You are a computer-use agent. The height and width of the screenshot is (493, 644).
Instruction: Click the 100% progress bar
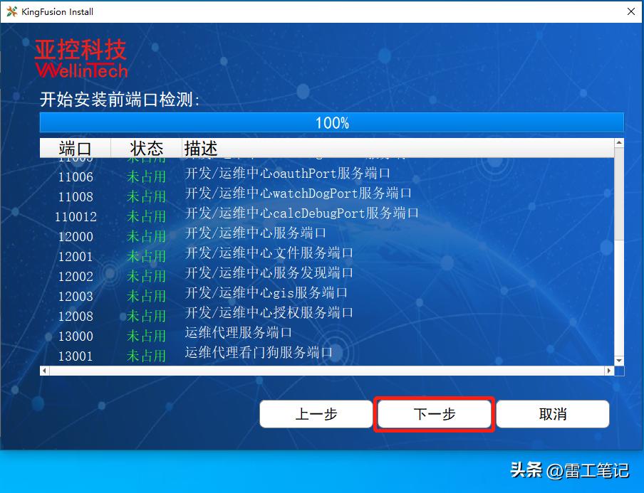point(331,122)
